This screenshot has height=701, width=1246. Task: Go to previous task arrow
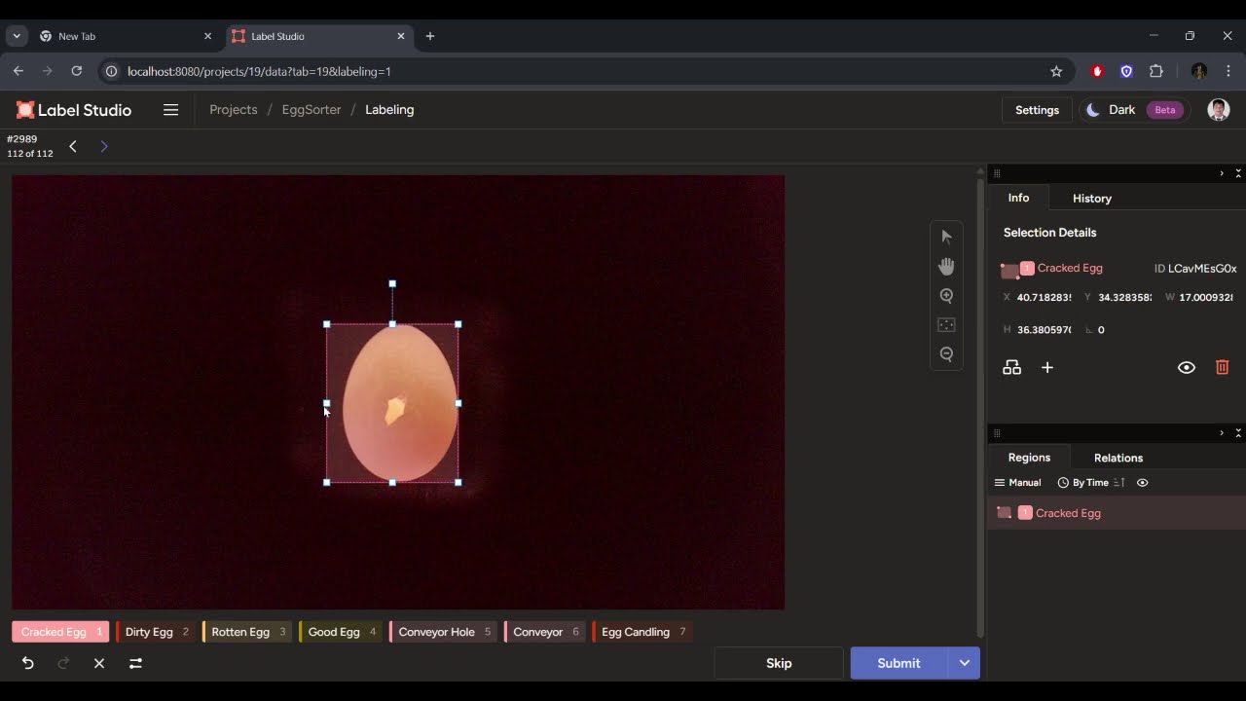(72, 146)
